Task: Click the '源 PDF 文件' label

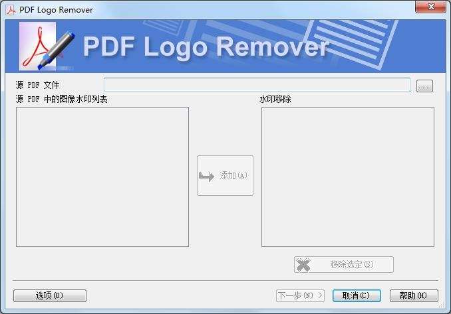Action: [38, 85]
